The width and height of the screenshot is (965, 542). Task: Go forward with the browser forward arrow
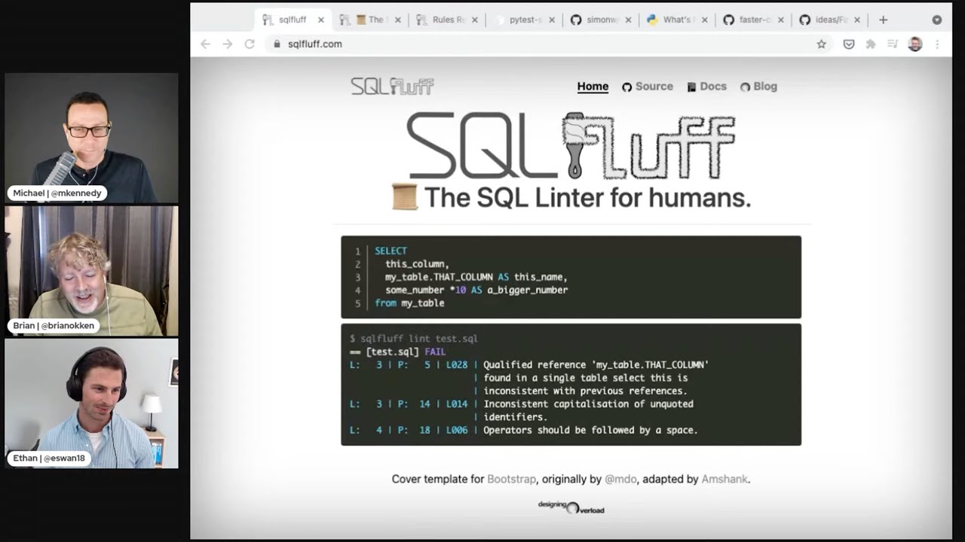click(227, 44)
